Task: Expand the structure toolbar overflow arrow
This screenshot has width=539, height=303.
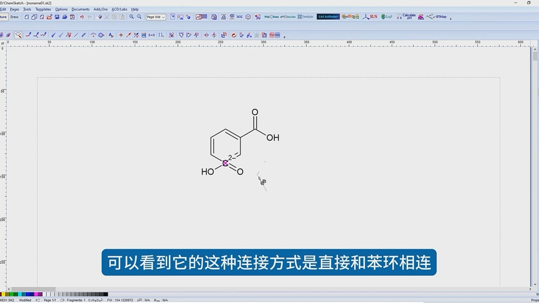Action: point(284,37)
